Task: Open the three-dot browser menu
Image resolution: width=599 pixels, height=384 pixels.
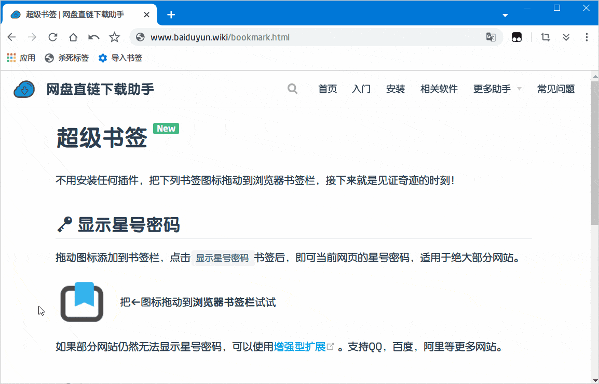Action: (x=587, y=37)
